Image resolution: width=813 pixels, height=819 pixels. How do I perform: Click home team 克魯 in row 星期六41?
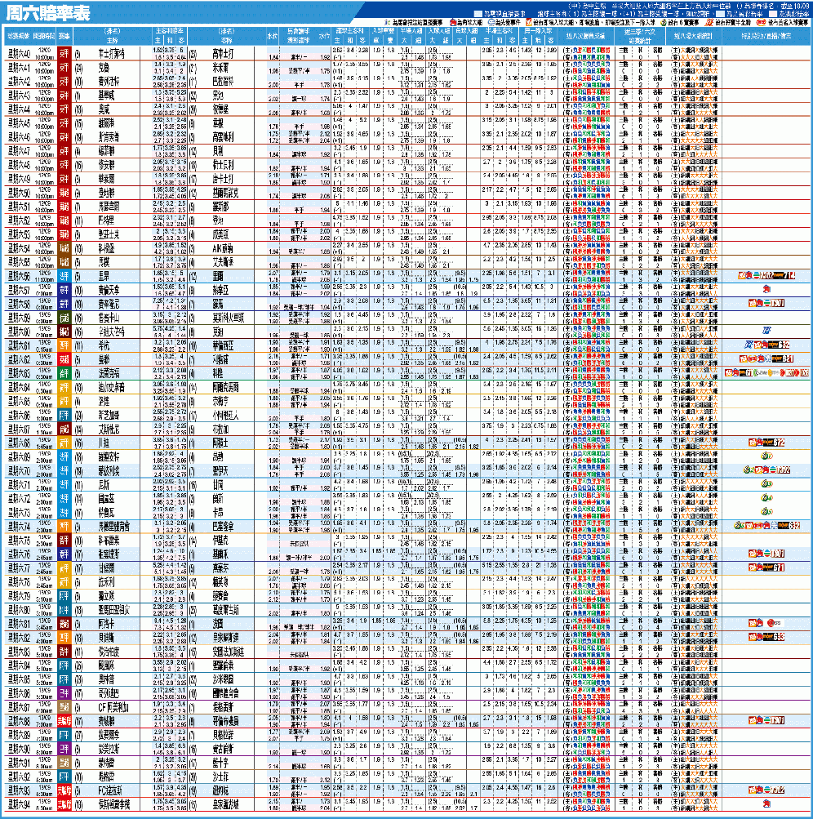tap(104, 67)
